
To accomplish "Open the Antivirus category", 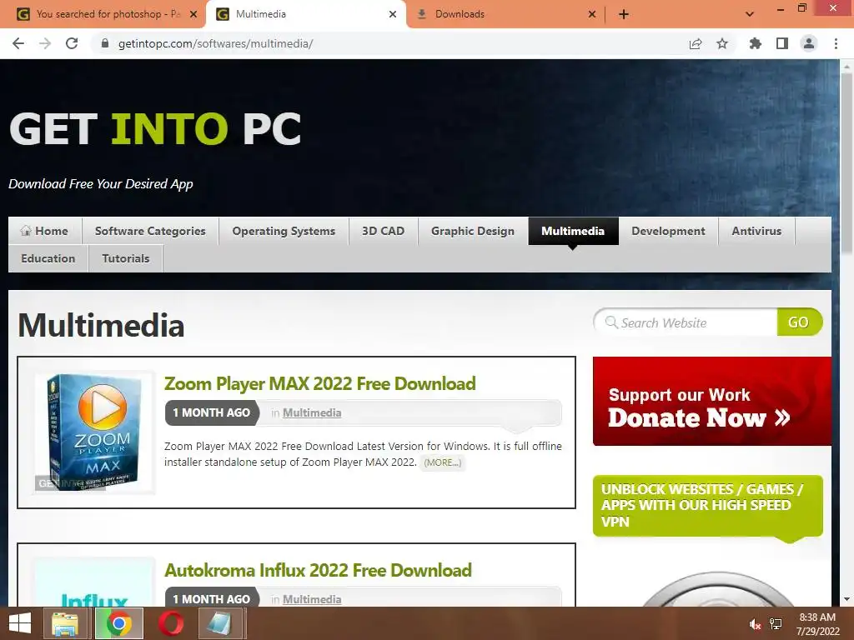I will pos(756,231).
